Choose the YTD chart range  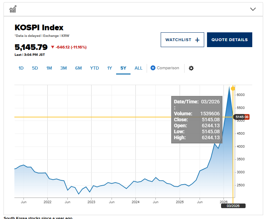click(94, 68)
